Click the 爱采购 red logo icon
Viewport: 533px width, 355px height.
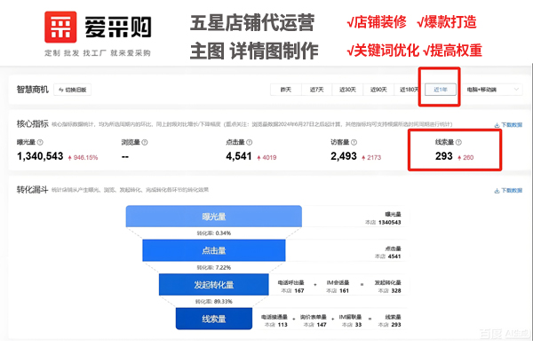[60, 28]
